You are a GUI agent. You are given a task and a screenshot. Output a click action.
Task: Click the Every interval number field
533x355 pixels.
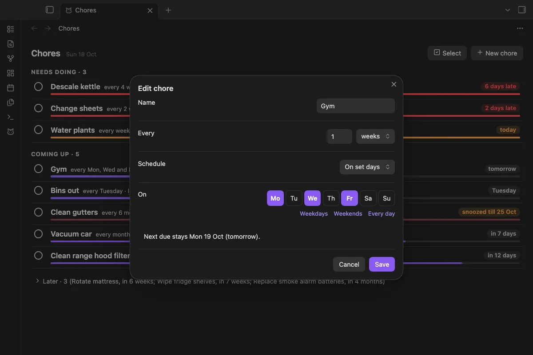(339, 137)
